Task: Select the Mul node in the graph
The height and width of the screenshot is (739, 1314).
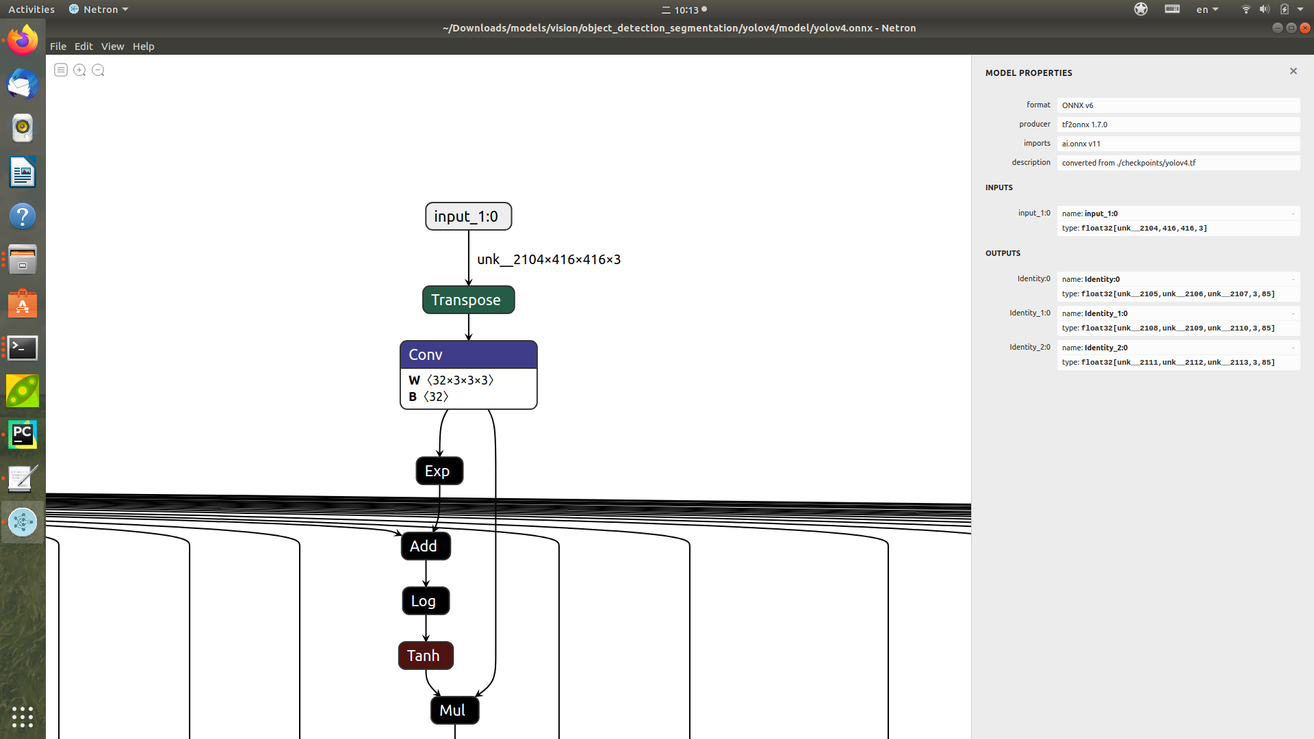Action: 454,710
